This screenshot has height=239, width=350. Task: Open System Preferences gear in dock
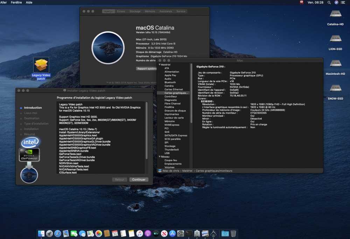(180, 233)
